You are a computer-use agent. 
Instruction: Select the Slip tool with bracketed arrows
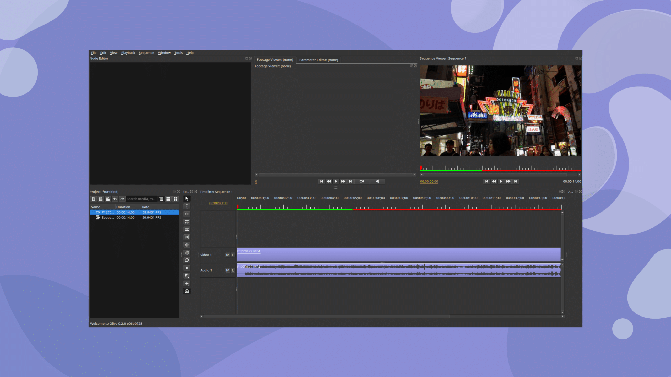tap(187, 237)
